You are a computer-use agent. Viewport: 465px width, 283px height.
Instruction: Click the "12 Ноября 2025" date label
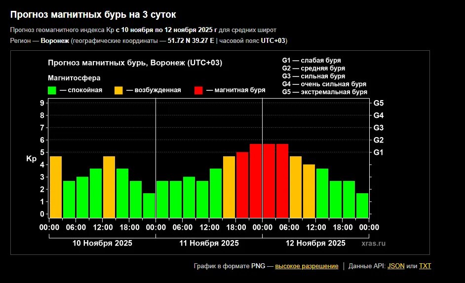pos(315,243)
